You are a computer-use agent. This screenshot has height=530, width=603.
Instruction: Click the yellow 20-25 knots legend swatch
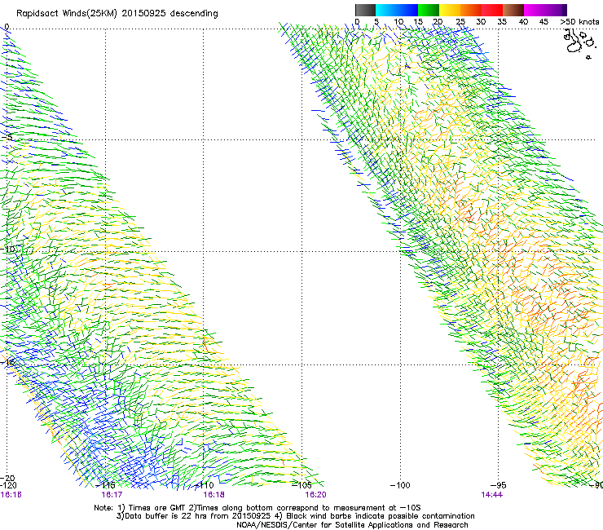(450, 10)
